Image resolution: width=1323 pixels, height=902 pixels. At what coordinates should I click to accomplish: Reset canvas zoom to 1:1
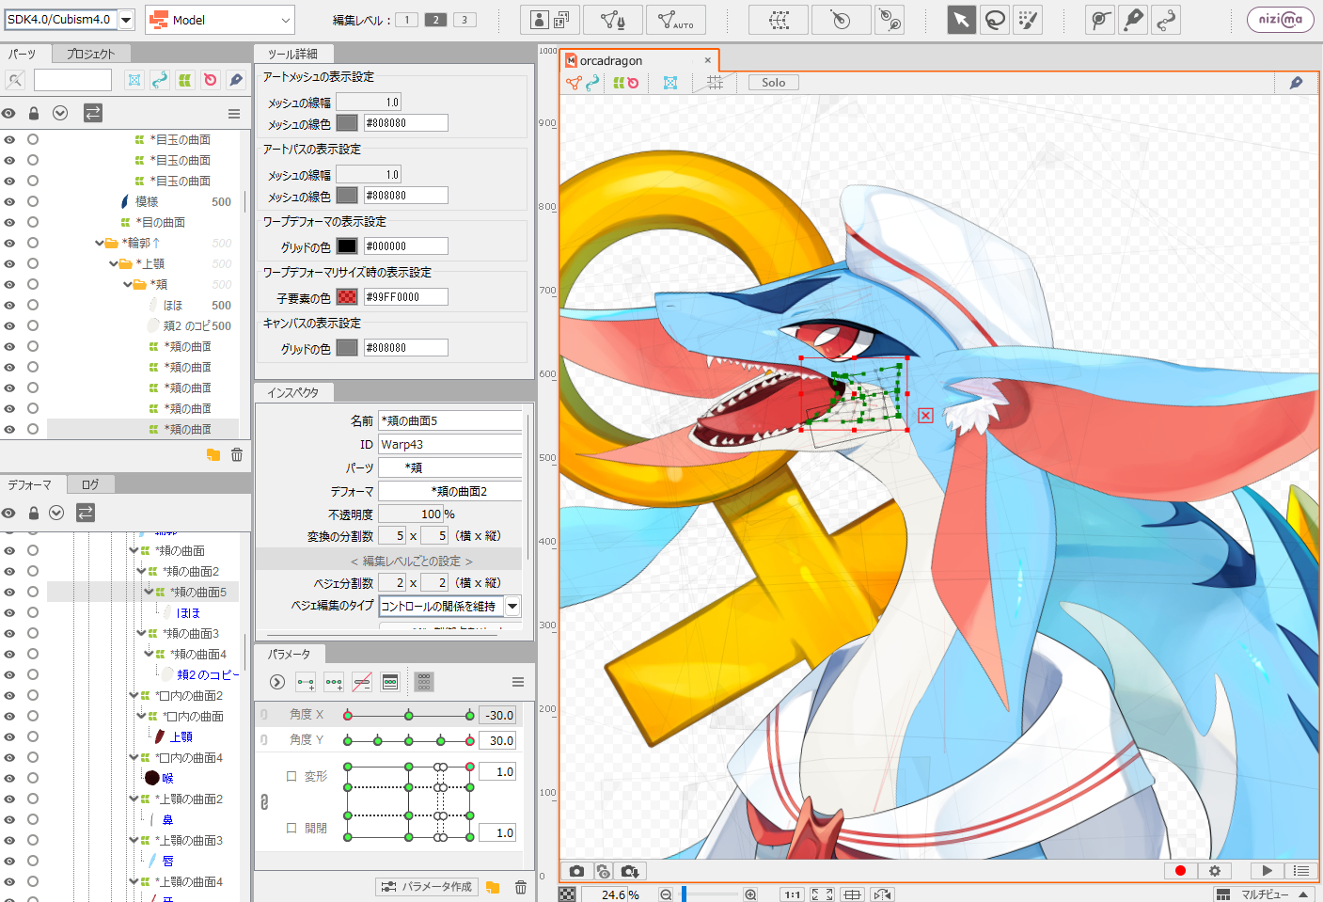793,894
